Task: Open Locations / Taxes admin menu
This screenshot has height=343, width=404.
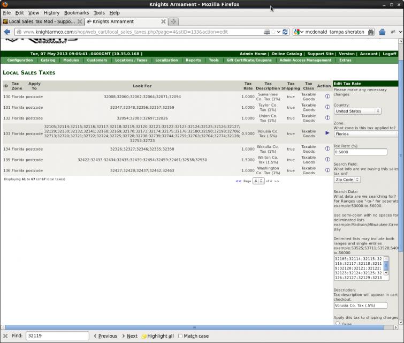Action: (131, 60)
